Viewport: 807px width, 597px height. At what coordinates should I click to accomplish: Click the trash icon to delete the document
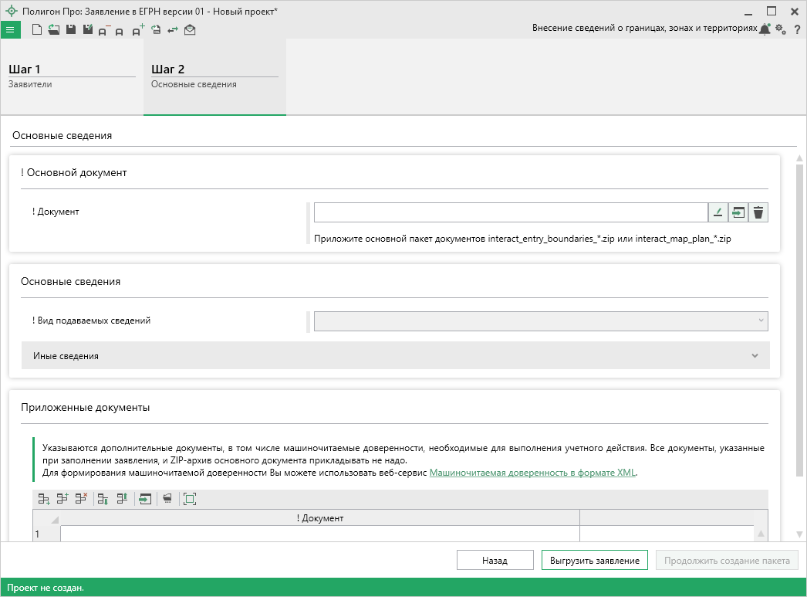click(x=758, y=212)
